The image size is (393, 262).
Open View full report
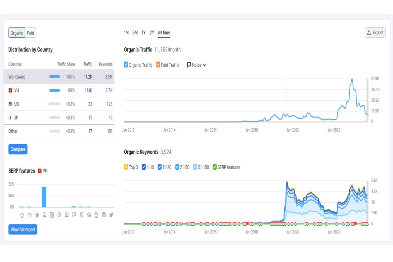coord(23,229)
